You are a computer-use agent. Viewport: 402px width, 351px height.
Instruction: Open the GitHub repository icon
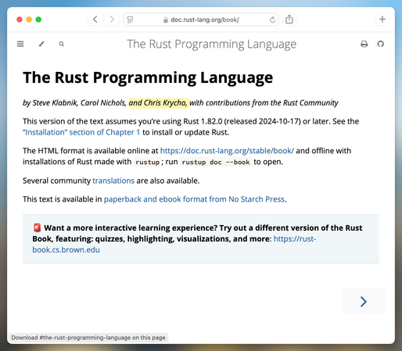click(381, 44)
